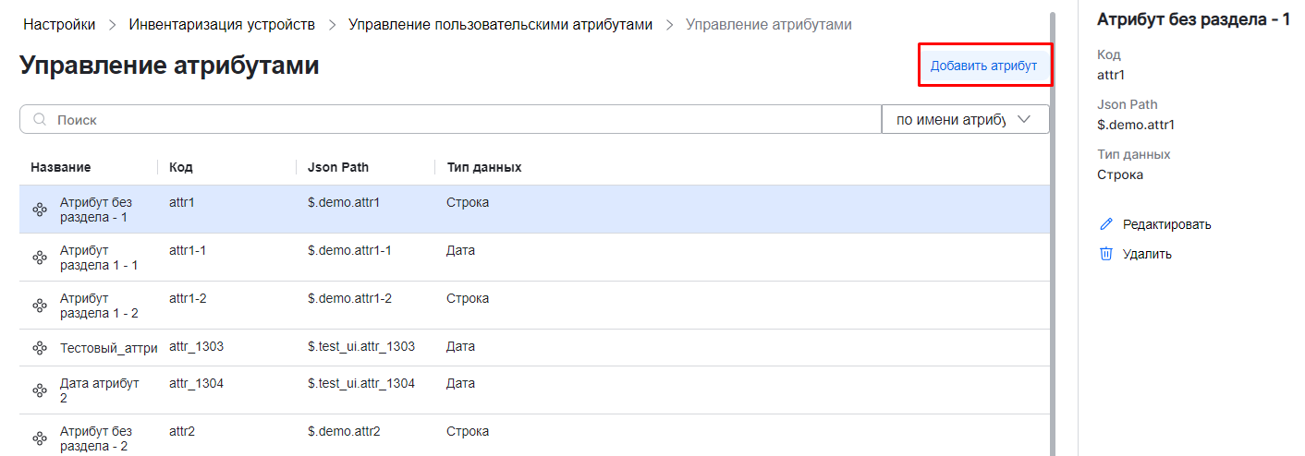
Task: Open the 'по имени атрибута' filter dropdown
Action: [965, 120]
